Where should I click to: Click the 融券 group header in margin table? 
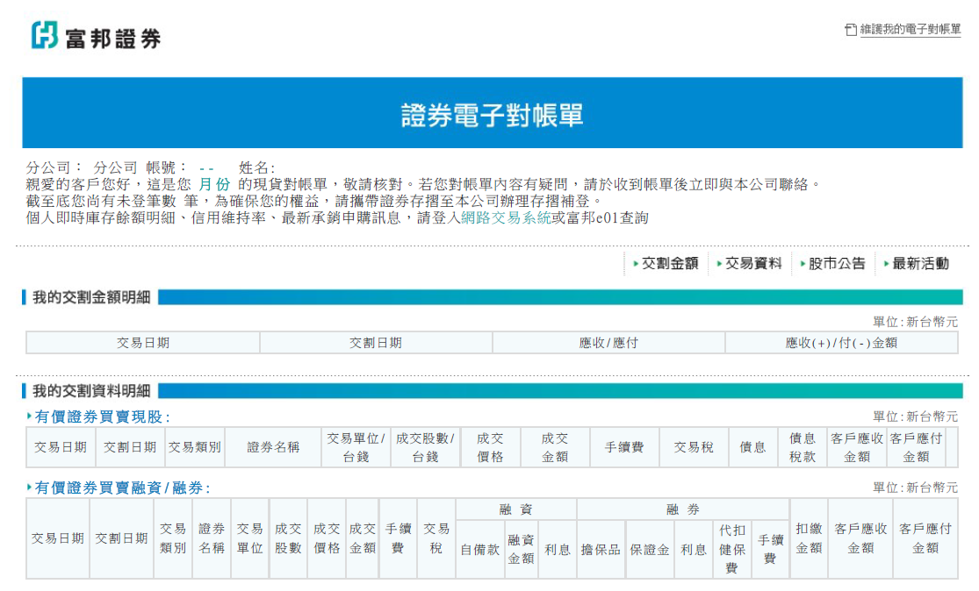coord(682,509)
